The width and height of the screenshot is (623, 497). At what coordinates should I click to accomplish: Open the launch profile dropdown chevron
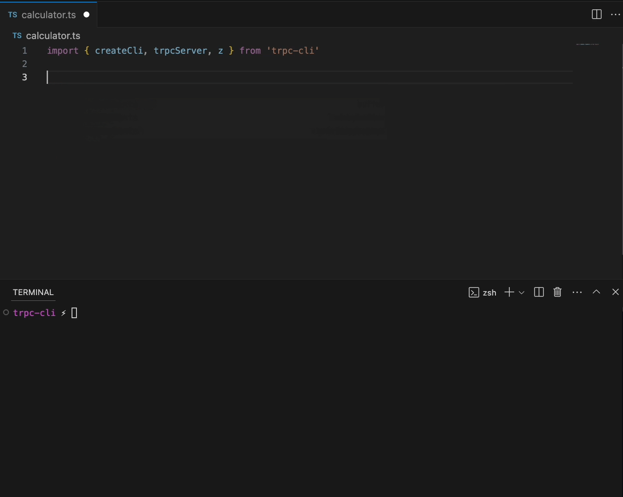point(522,292)
